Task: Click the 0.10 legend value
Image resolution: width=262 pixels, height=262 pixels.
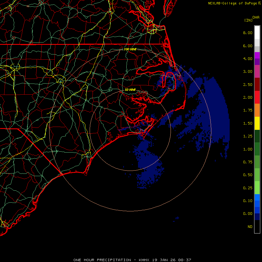Action: point(248,201)
